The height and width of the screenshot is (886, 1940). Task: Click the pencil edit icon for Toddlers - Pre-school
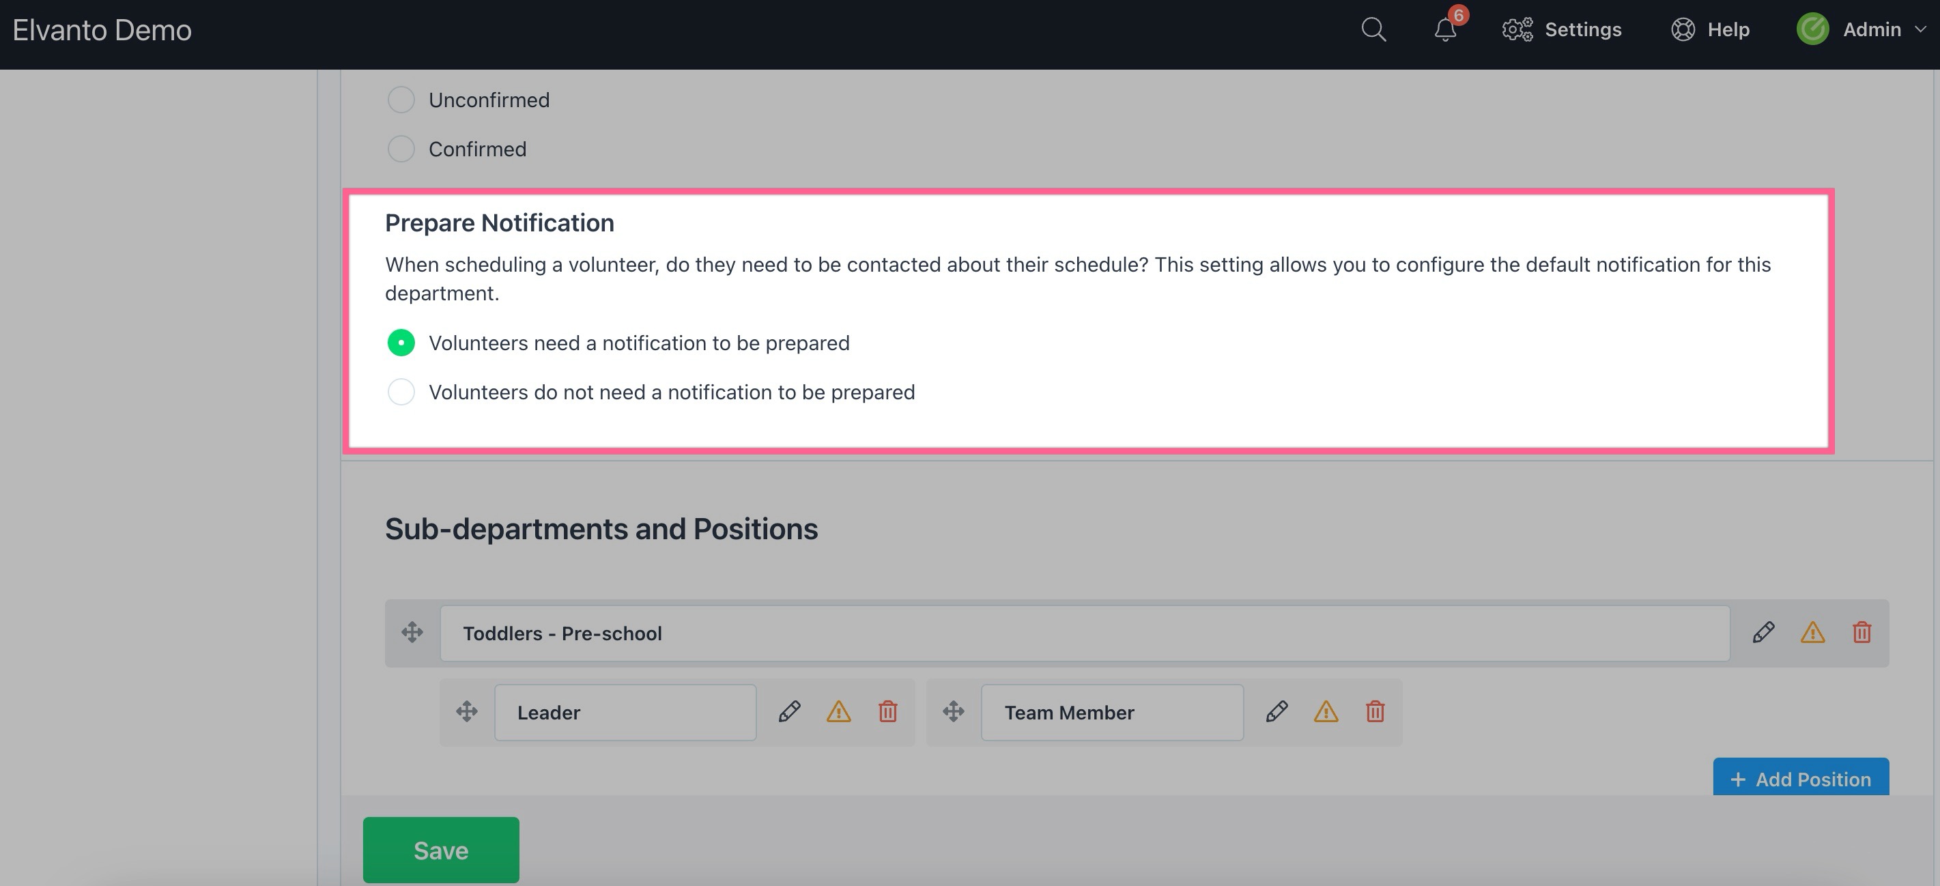click(x=1763, y=632)
